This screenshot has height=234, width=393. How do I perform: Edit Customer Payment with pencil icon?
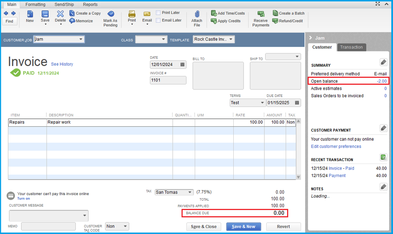click(x=384, y=128)
